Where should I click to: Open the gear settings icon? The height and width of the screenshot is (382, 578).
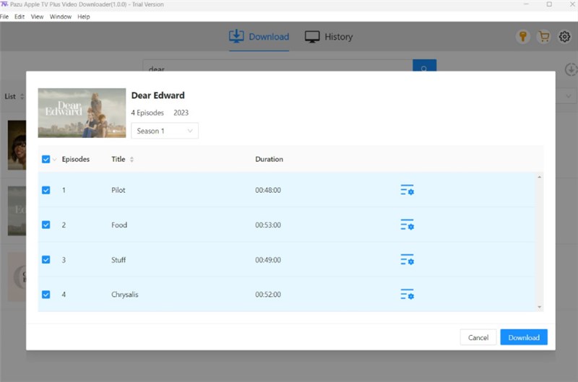click(564, 37)
